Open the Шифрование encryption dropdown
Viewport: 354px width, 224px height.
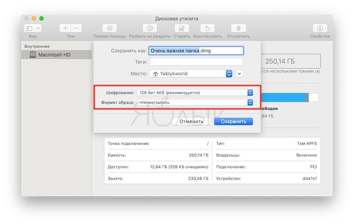click(x=195, y=93)
